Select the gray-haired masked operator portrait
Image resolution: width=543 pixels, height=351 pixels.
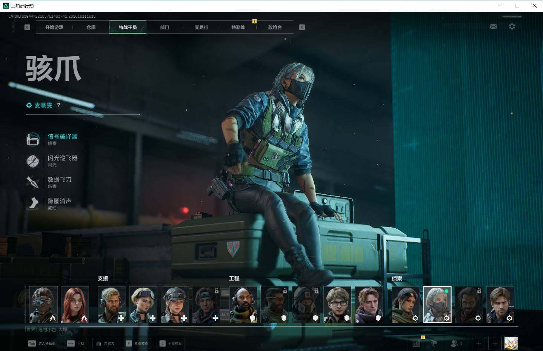point(437,305)
